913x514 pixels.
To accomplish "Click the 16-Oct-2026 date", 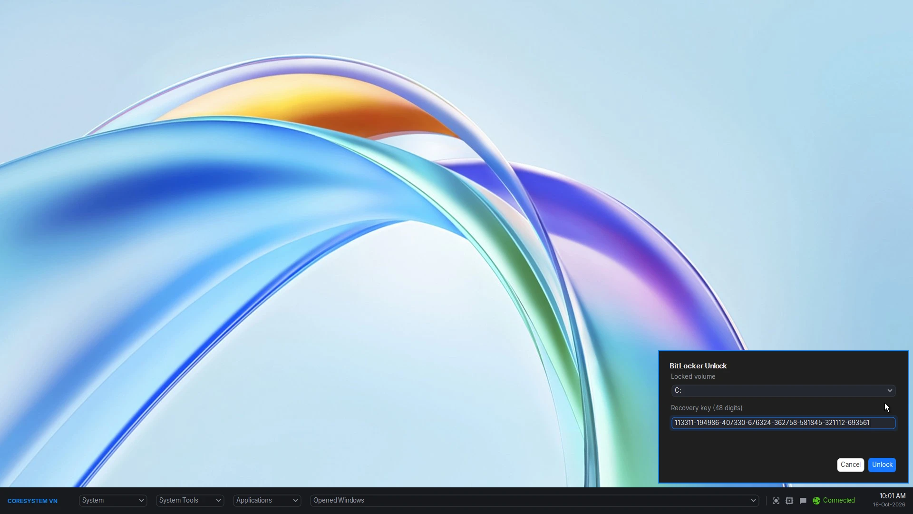I will [x=889, y=505].
